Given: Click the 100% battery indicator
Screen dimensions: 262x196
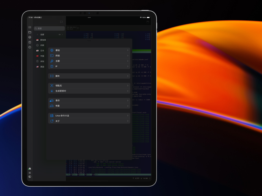Looking at the screenshot, I should tap(146, 17).
